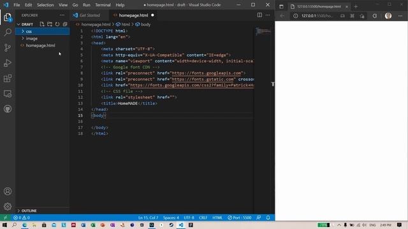Click the fonts.gstatic.com link on line 9
The image size is (408, 229).
tap(203, 79)
